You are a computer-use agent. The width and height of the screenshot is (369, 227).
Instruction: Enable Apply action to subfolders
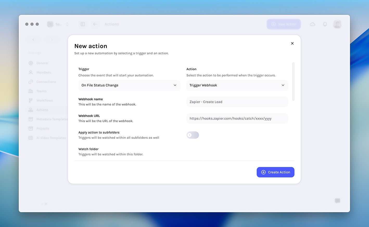[193, 135]
